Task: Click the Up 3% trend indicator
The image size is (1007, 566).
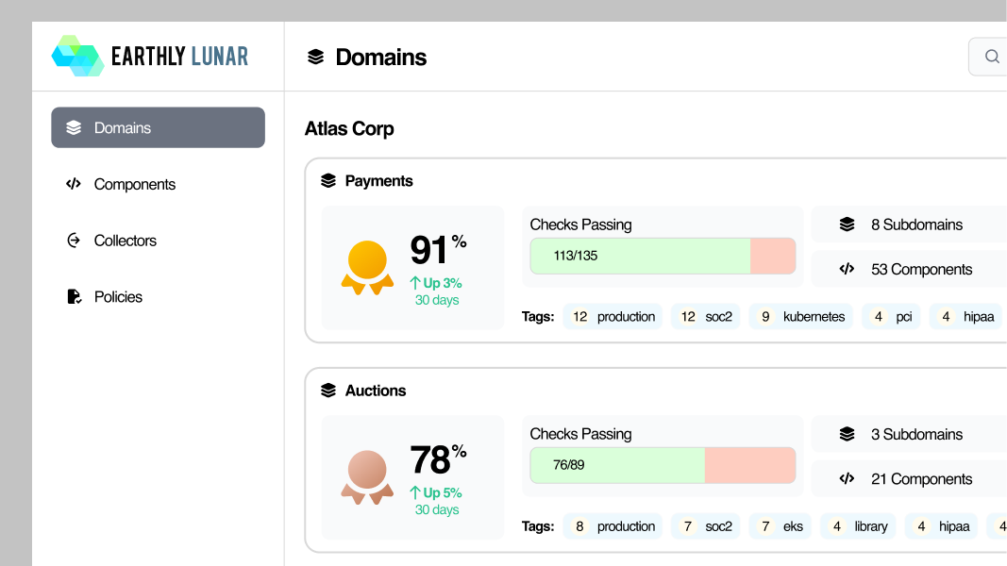Action: (x=436, y=283)
